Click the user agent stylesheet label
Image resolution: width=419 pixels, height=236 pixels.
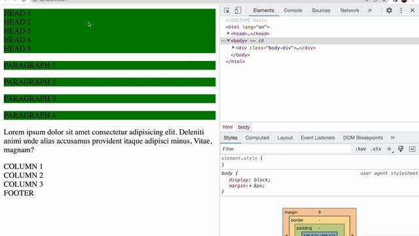click(389, 173)
